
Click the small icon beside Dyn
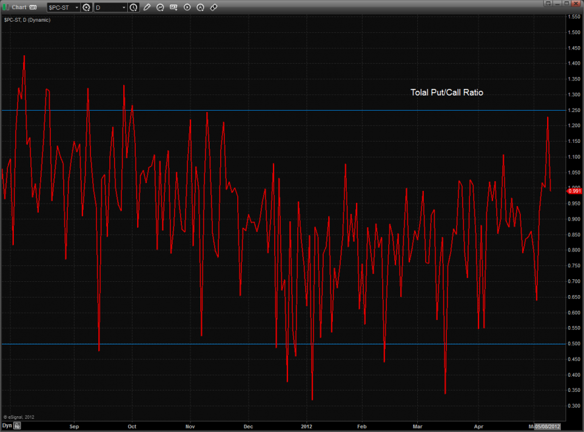pos(18,426)
